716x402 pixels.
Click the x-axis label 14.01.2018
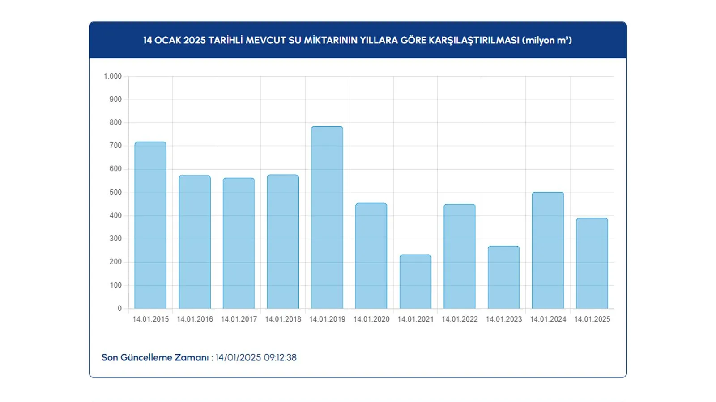283,319
